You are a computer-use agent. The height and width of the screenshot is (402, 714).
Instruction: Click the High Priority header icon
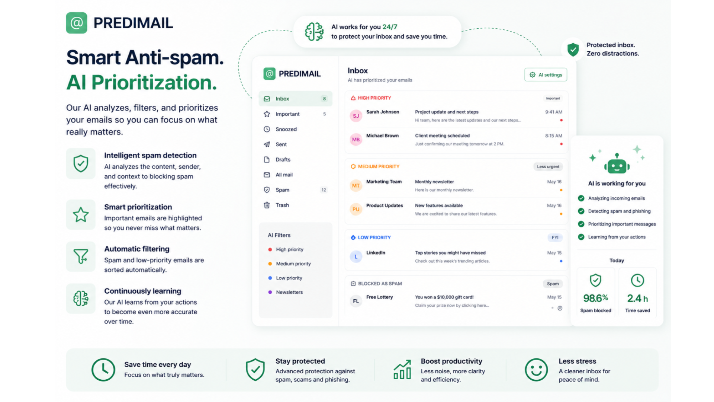(353, 98)
